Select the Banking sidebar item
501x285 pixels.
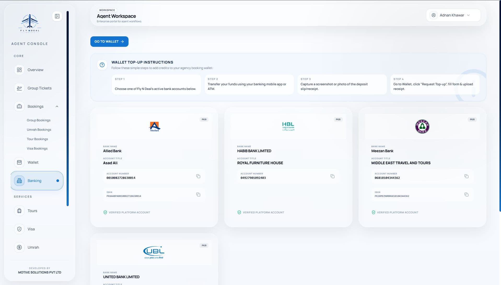pyautogui.click(x=37, y=181)
